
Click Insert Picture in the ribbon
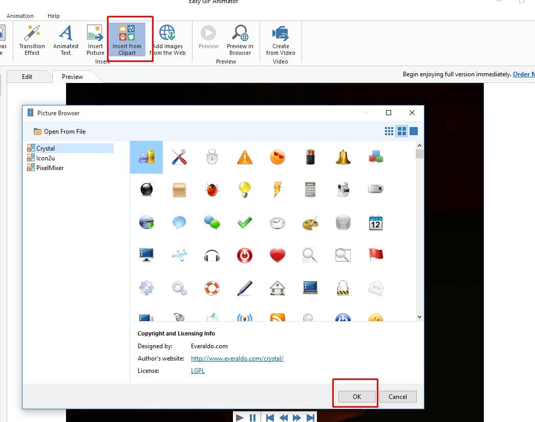[x=95, y=40]
